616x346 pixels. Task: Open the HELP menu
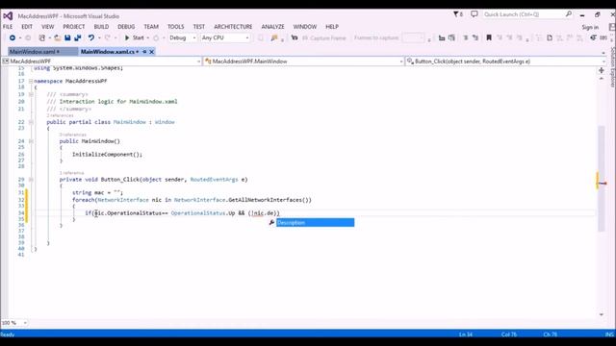[332, 27]
